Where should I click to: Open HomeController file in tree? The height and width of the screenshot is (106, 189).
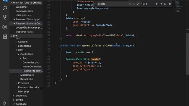(32, 67)
